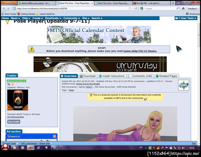Click 546 Comments link in bottom bar
The image size is (201, 157).
click(x=29, y=143)
